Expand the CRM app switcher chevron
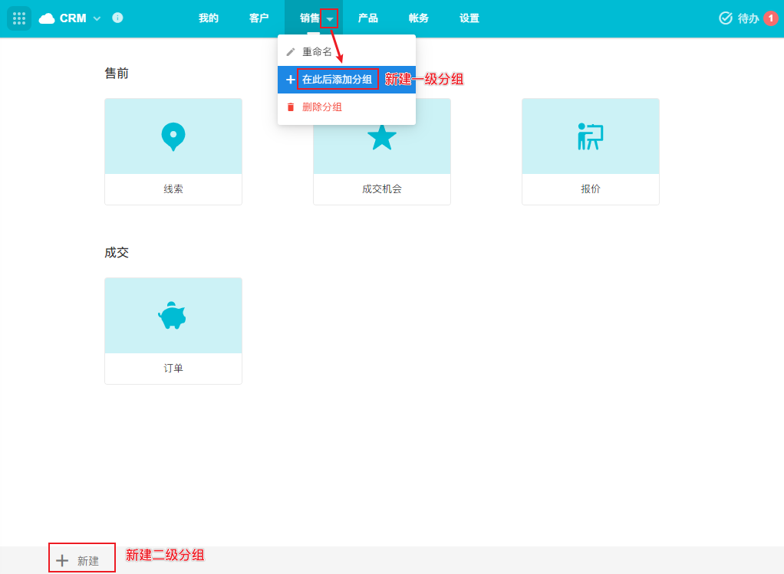784x574 pixels. point(97,18)
